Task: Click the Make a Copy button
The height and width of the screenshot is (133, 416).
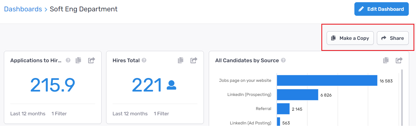Action: (350, 38)
